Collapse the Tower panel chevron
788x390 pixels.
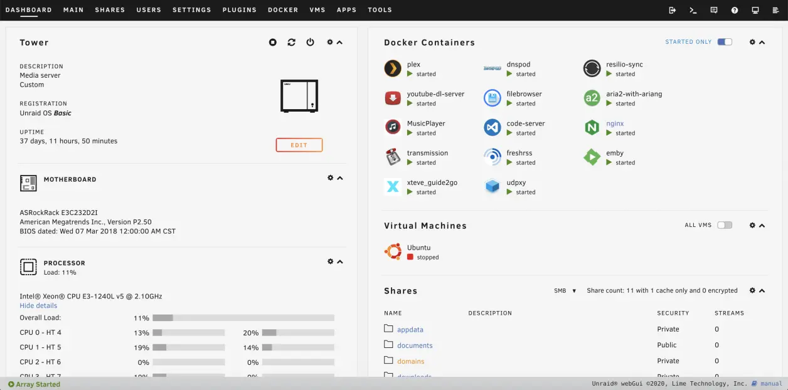[x=339, y=42]
